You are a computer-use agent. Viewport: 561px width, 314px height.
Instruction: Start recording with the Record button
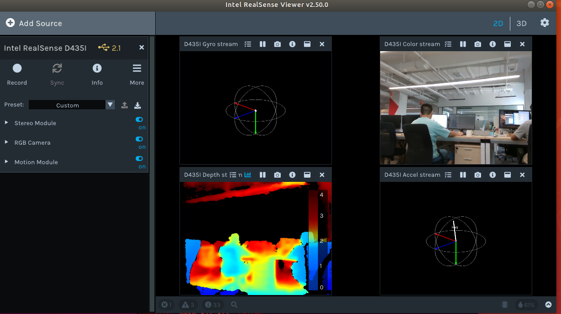tap(17, 74)
